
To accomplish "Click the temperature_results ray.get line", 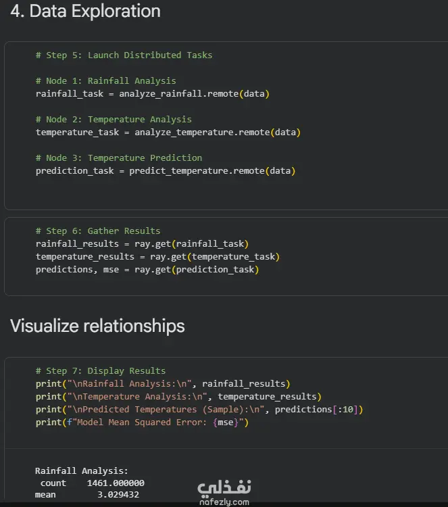I will (x=157, y=256).
